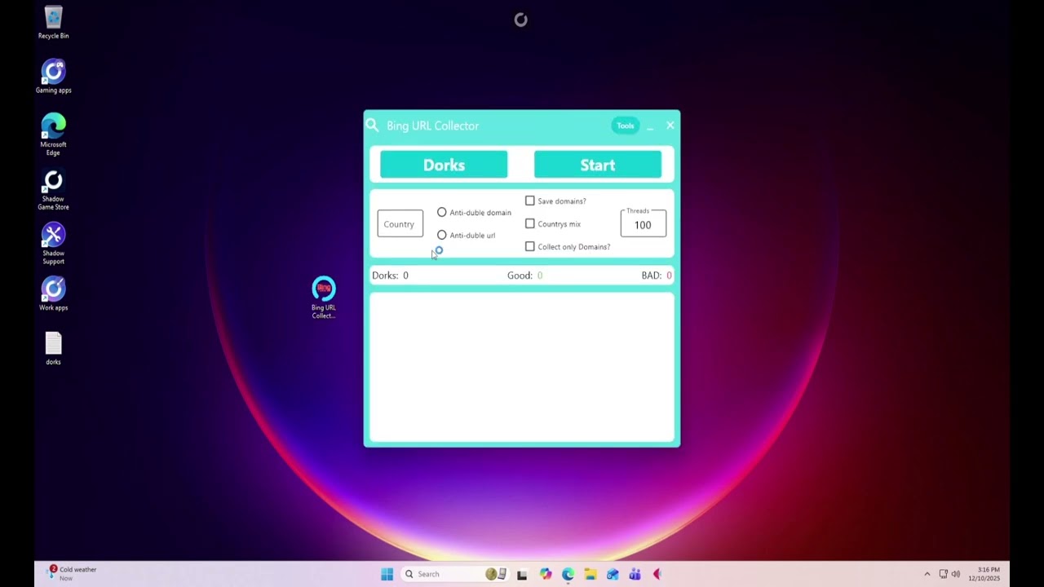Open the Recycle Bin desktop icon
This screenshot has width=1044, height=587.
(53, 22)
